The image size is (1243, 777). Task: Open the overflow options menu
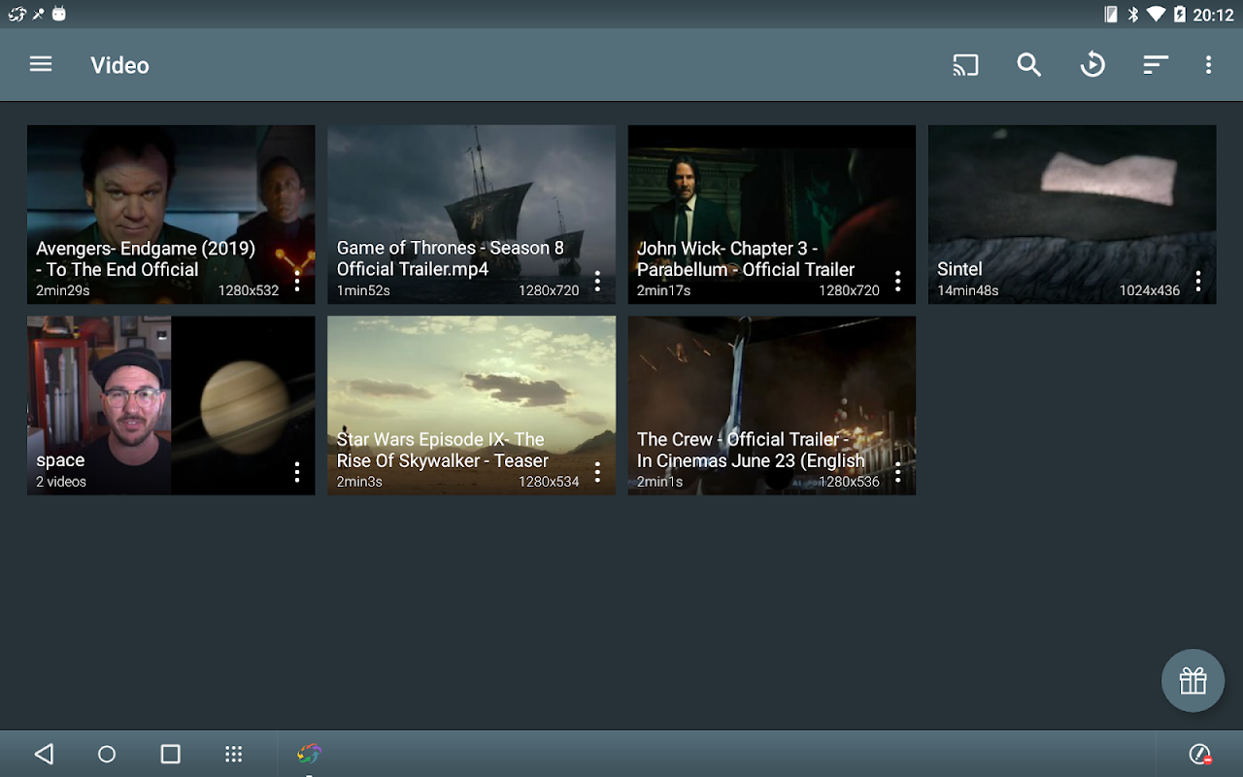pyautogui.click(x=1208, y=64)
